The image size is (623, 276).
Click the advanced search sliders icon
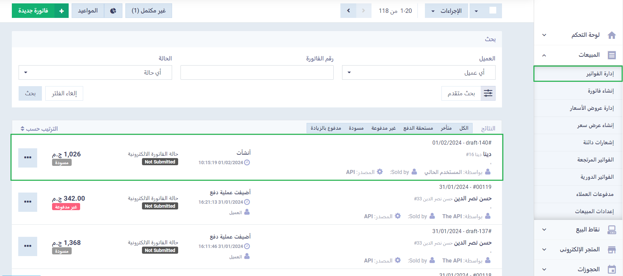[x=488, y=93]
